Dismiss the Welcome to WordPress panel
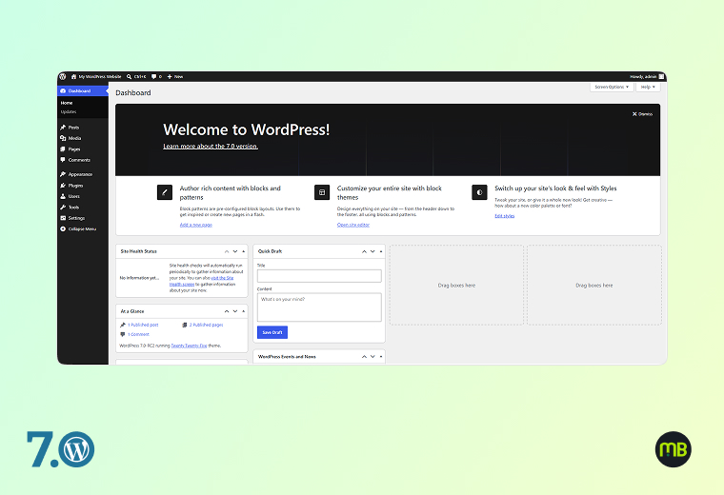 [642, 114]
